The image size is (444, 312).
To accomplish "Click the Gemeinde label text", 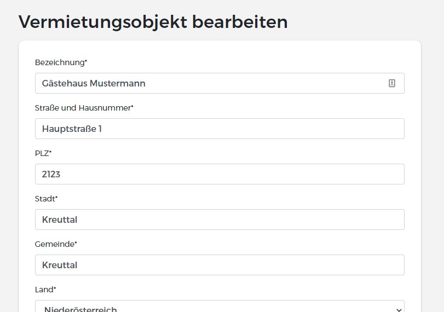I will pyautogui.click(x=56, y=244).
